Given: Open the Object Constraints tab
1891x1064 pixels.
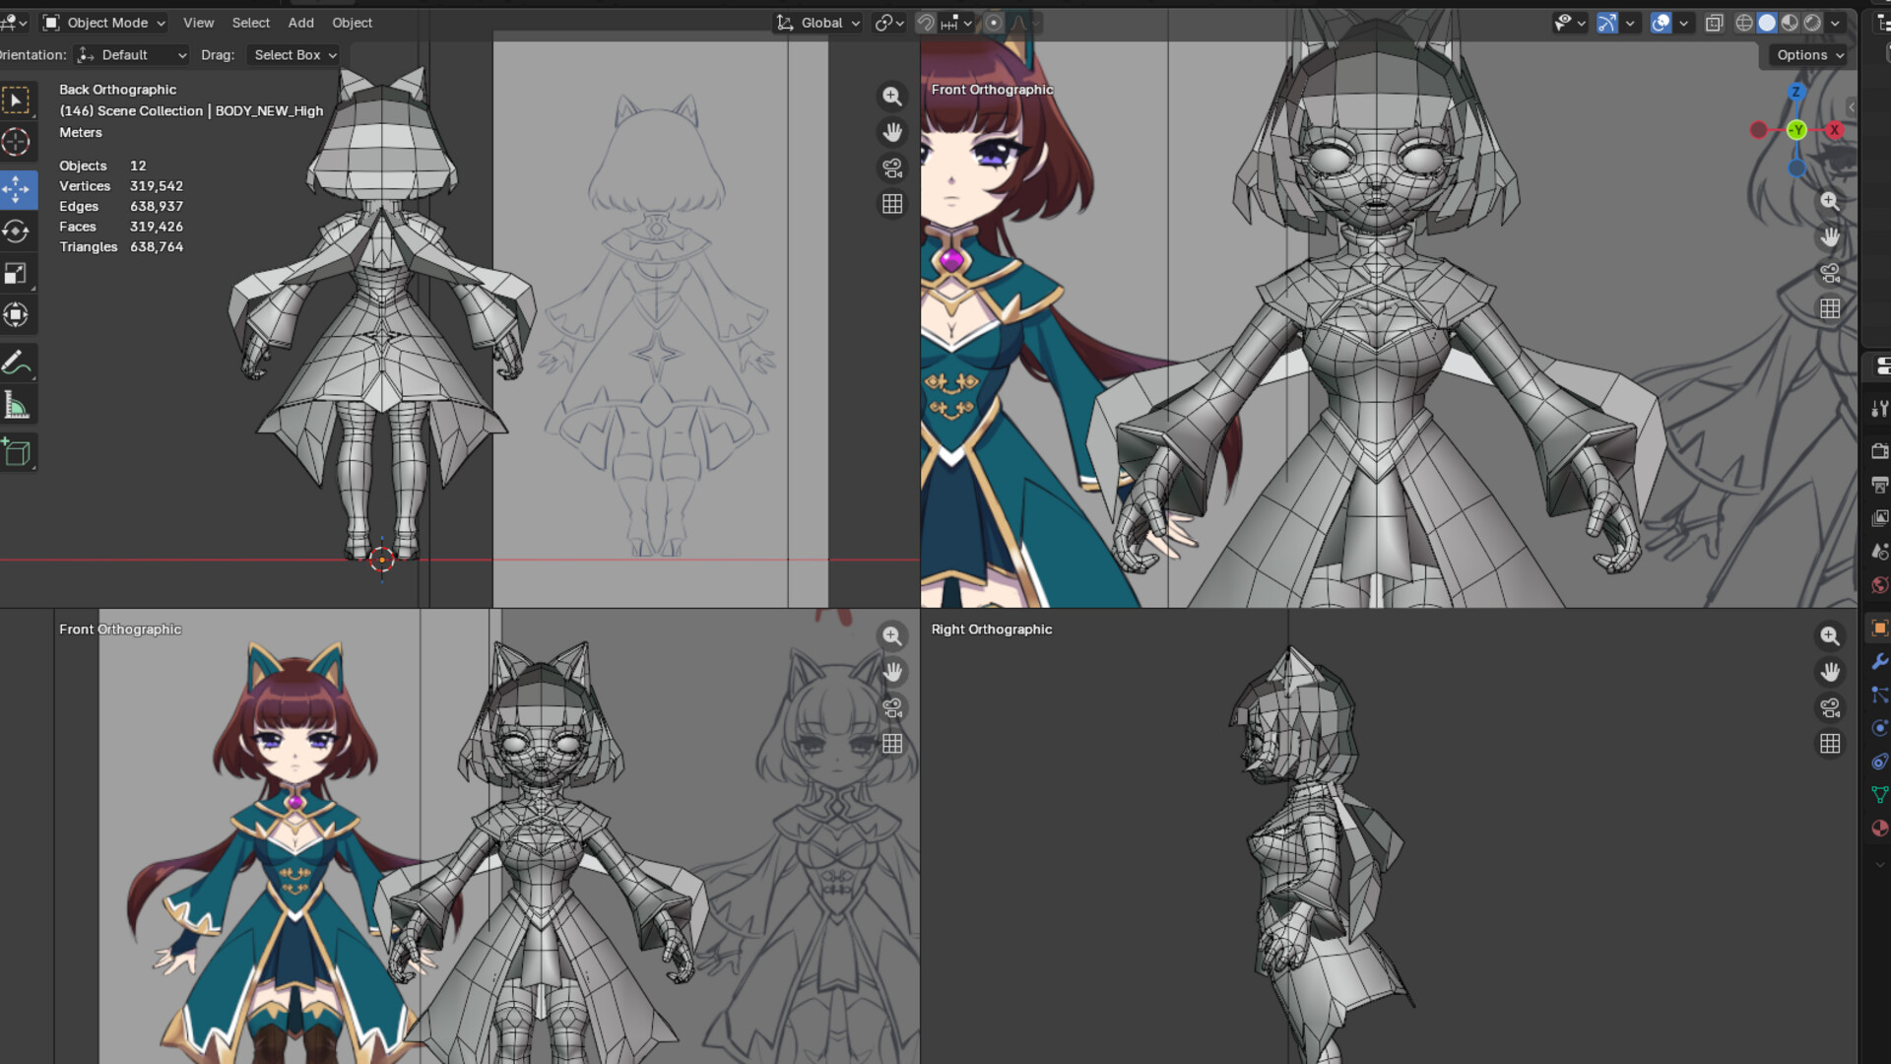Looking at the screenshot, I should tap(1879, 762).
